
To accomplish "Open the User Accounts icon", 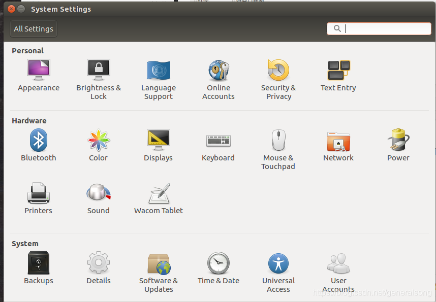I will click(x=338, y=263).
